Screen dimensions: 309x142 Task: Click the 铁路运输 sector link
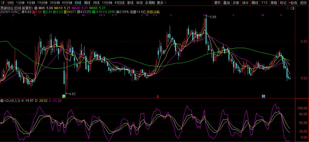[x=153, y=12]
